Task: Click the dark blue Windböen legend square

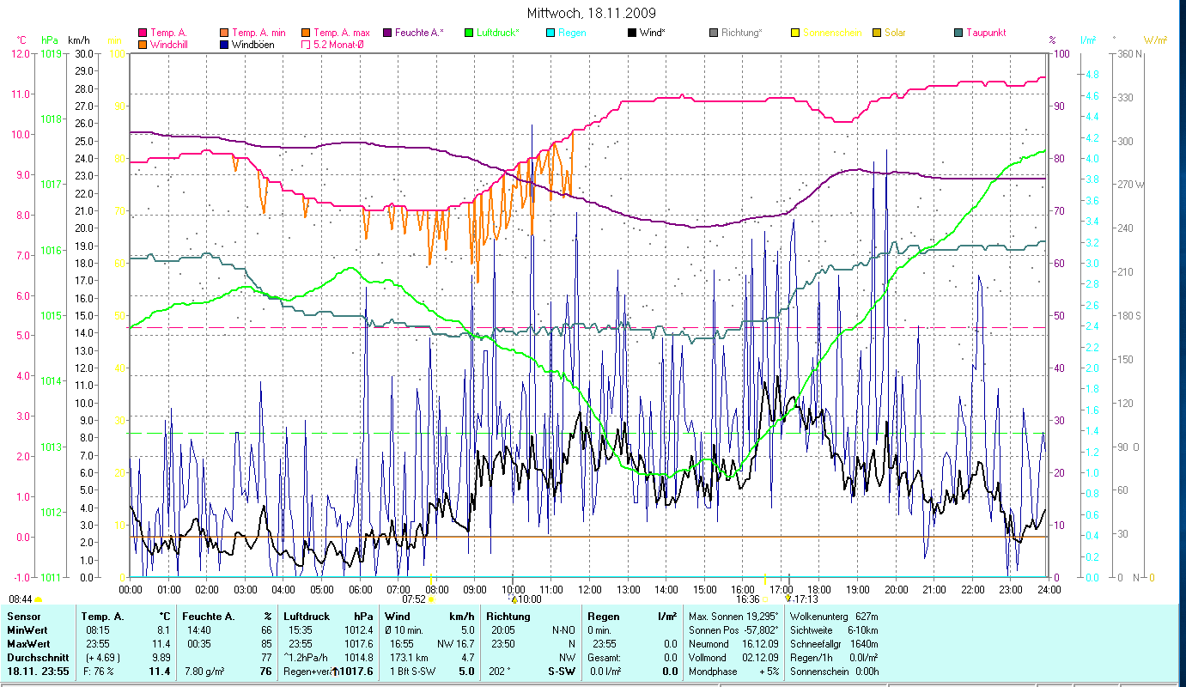Action: click(x=225, y=44)
